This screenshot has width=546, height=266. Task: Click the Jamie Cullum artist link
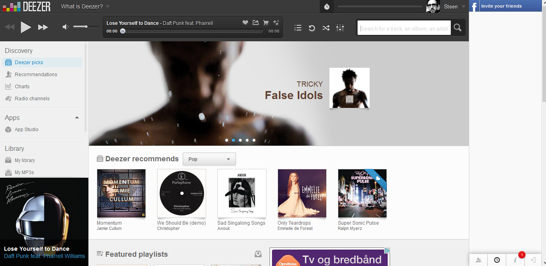pyautogui.click(x=109, y=228)
